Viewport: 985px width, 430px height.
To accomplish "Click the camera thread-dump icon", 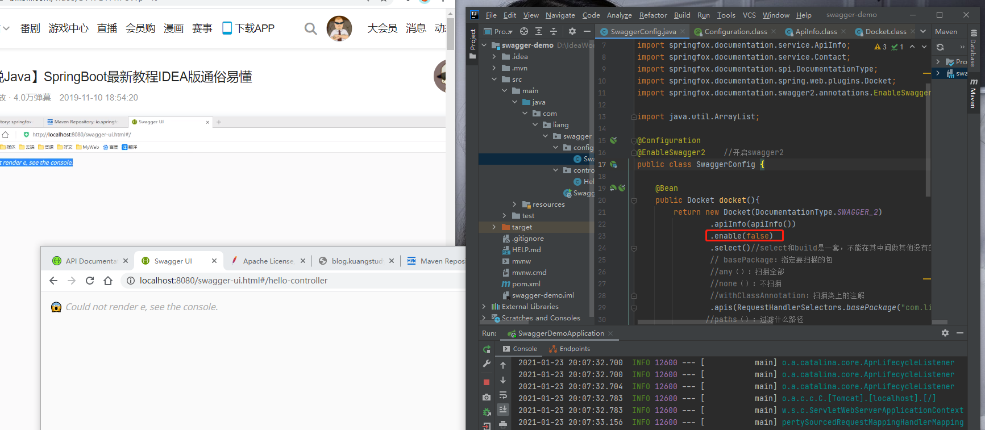I will point(487,397).
